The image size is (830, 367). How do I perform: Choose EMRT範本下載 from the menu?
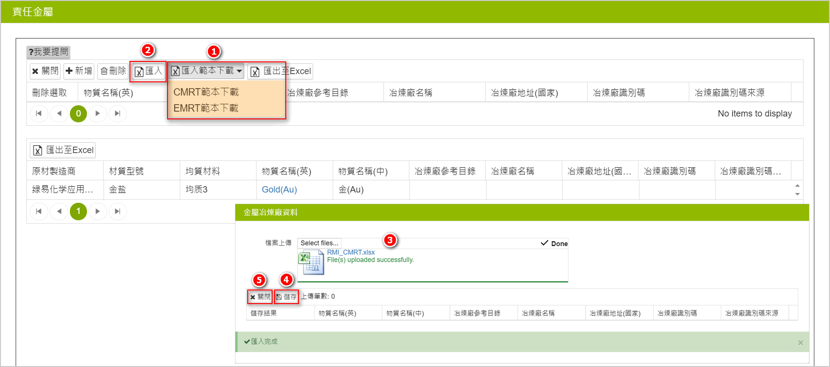click(206, 108)
